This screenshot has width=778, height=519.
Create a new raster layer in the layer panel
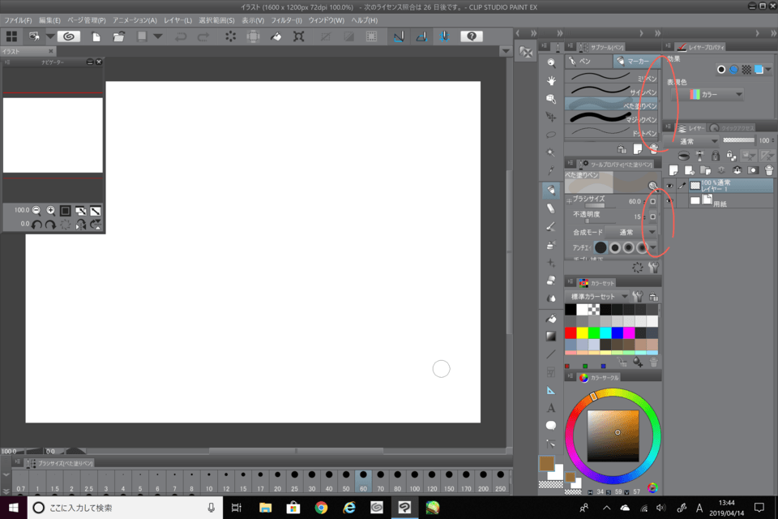674,170
